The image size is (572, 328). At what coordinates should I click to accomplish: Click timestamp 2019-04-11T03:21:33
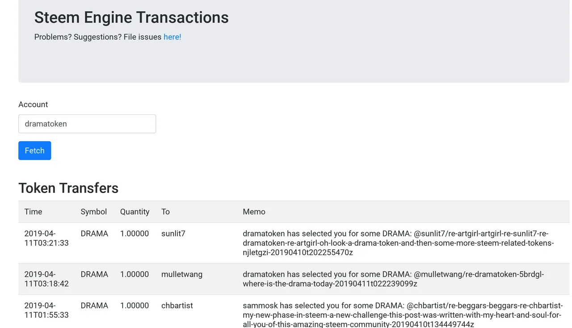(46, 238)
